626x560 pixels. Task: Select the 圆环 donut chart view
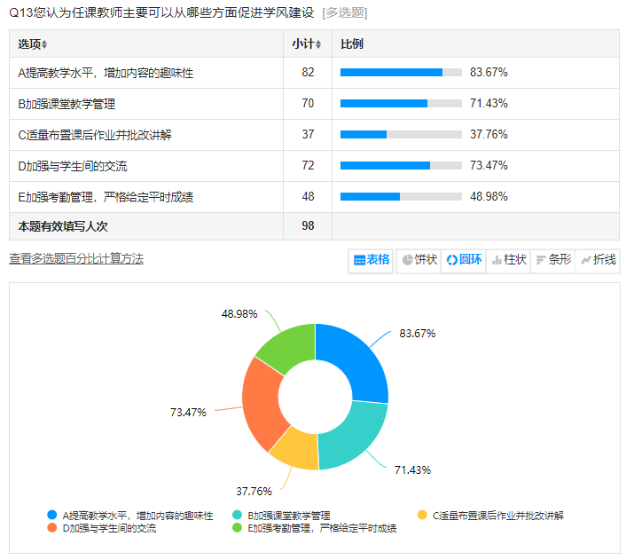(x=464, y=260)
